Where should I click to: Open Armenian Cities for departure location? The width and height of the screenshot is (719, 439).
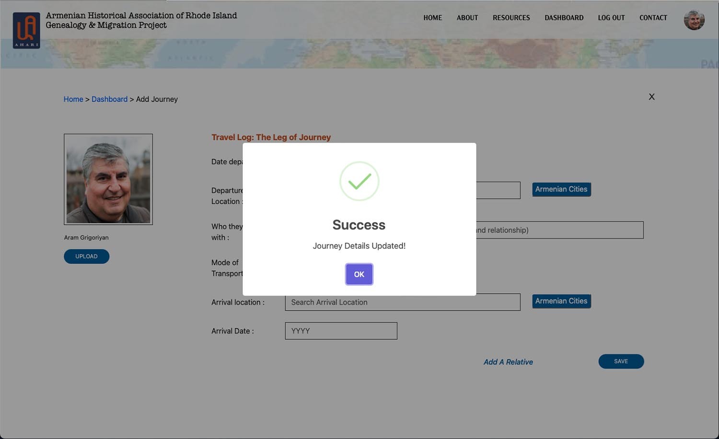pos(561,189)
